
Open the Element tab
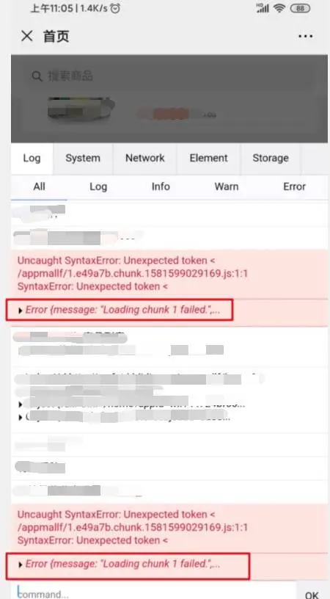209,158
